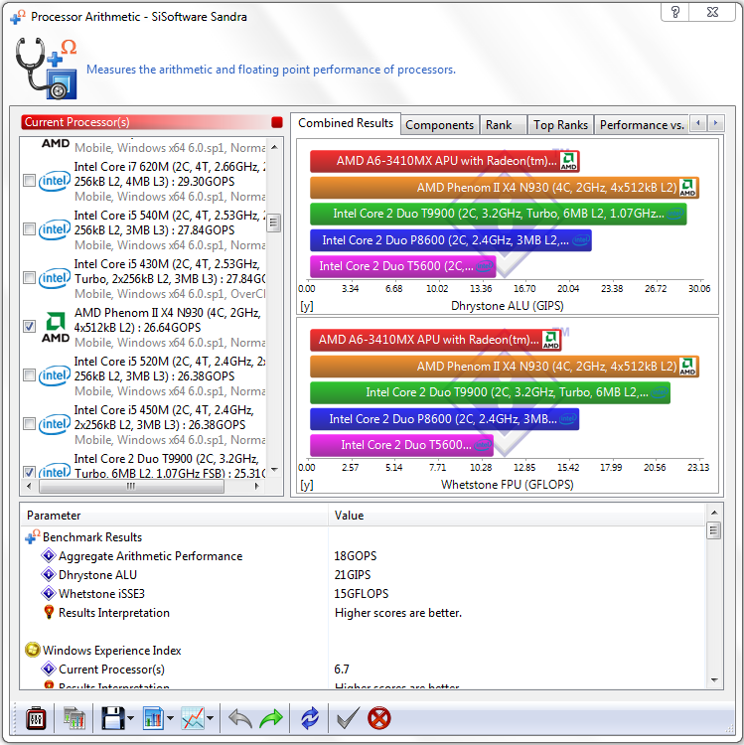
Task: Click the floppy disk save icon
Action: [x=112, y=718]
